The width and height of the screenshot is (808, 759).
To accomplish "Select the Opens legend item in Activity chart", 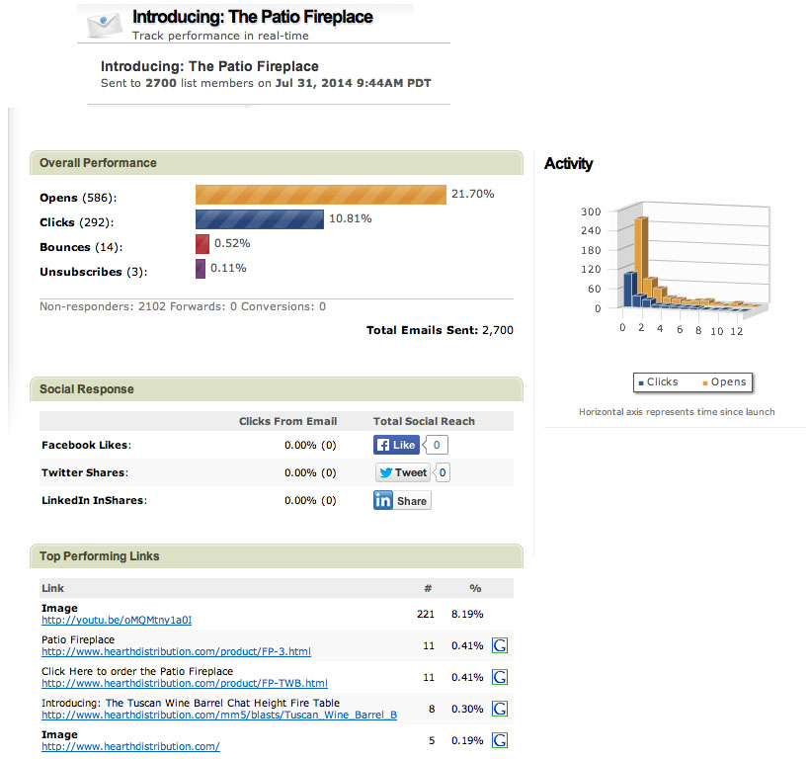I will point(723,381).
